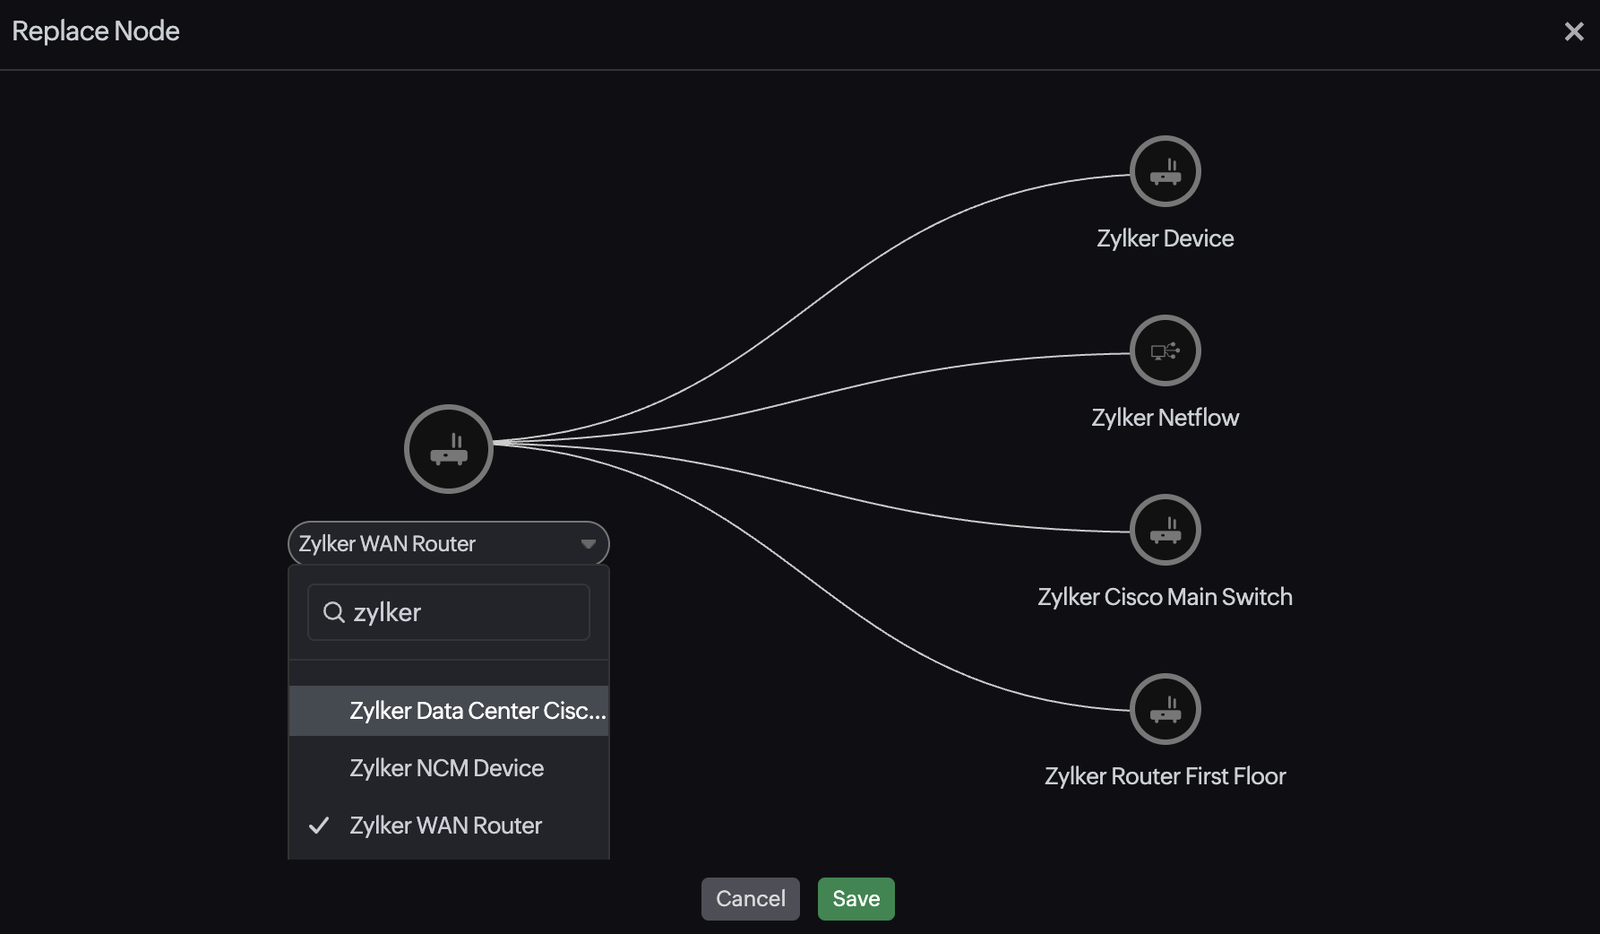This screenshot has width=1600, height=934.
Task: Collapse the Zylker WAN Router dropdown arrow
Action: 589,544
